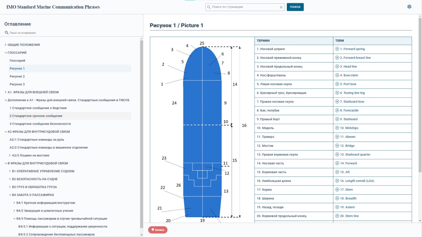Expand ОБЩИЕ ПОЛОЖЕНИЯ section
This screenshot has height=237, width=422.
coord(6,44)
